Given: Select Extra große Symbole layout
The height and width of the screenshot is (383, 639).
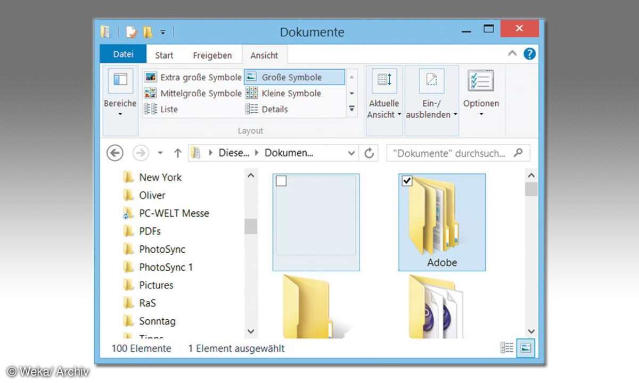Looking at the screenshot, I should click(193, 77).
